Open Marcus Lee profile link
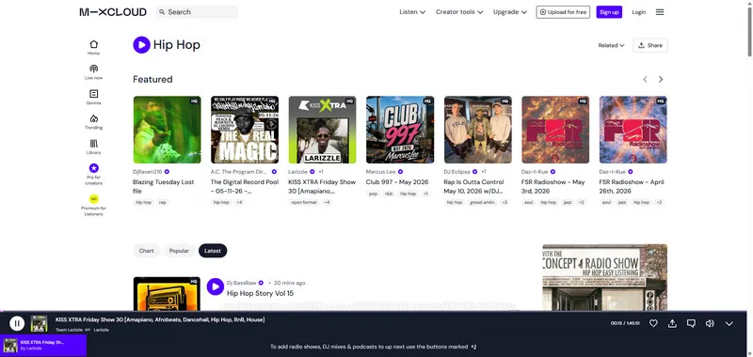 pyautogui.click(x=381, y=172)
